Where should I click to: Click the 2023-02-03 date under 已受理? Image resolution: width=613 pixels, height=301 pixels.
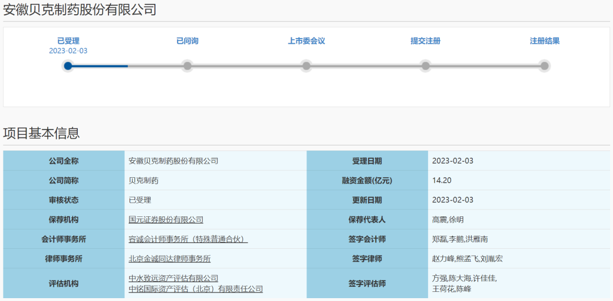point(68,51)
